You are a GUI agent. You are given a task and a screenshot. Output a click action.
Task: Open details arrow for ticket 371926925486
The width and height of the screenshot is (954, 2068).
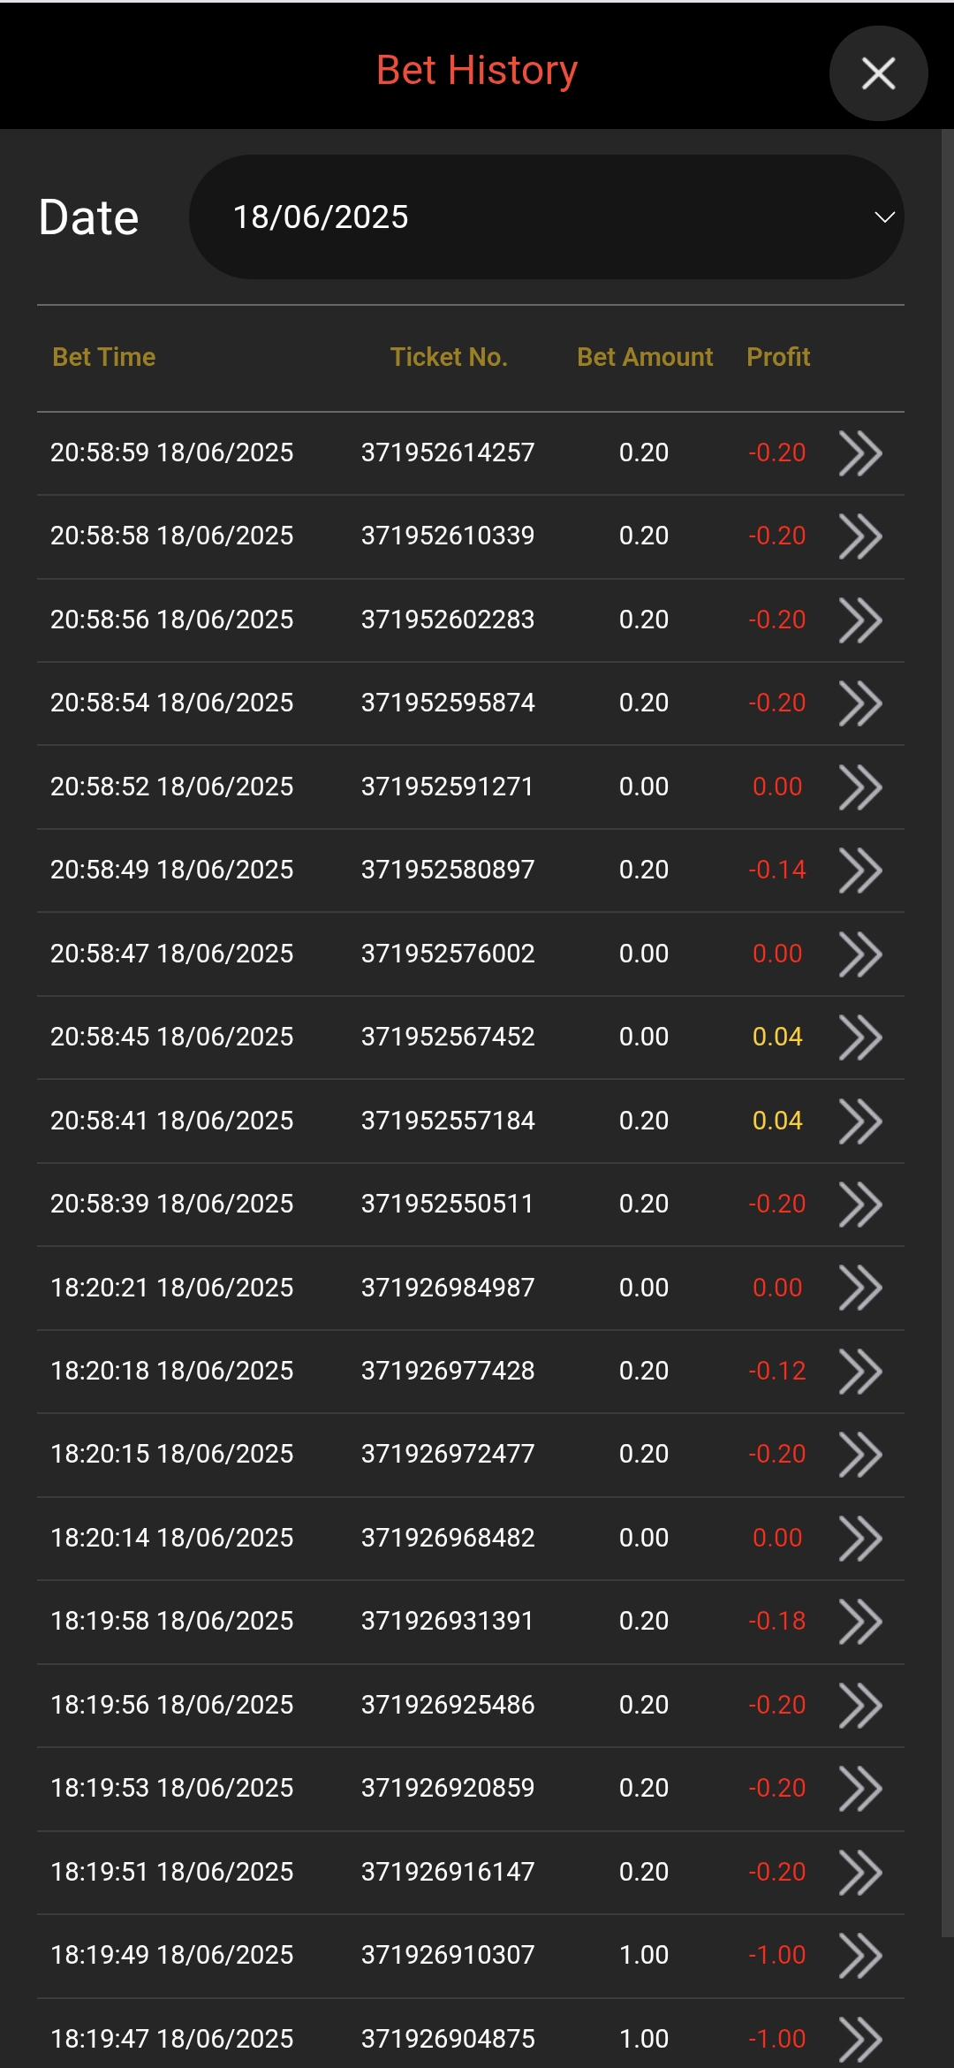pyautogui.click(x=860, y=1706)
